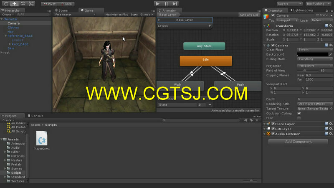Open Clear Flags Skybox dropdown
The width and height of the screenshot is (334, 188).
(315, 50)
